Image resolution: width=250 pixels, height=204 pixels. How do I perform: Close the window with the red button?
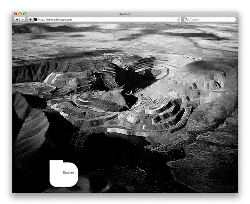point(15,14)
